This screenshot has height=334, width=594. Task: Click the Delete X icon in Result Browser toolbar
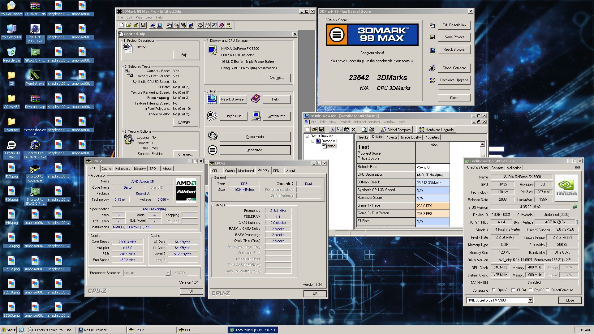pos(354,130)
